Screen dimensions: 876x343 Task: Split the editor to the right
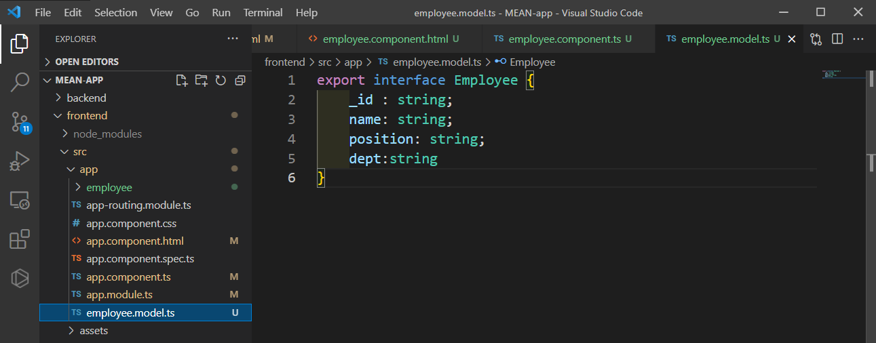837,39
